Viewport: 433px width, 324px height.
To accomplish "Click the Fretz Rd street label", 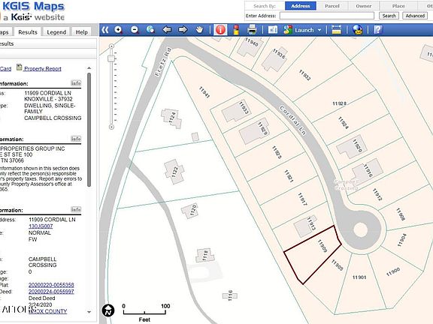I will tap(163, 62).
